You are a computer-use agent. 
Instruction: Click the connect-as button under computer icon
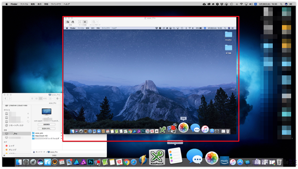pyautogui.click(x=47, y=124)
